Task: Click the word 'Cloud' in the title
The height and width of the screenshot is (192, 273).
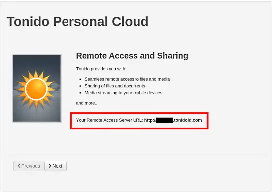Action: [x=130, y=22]
